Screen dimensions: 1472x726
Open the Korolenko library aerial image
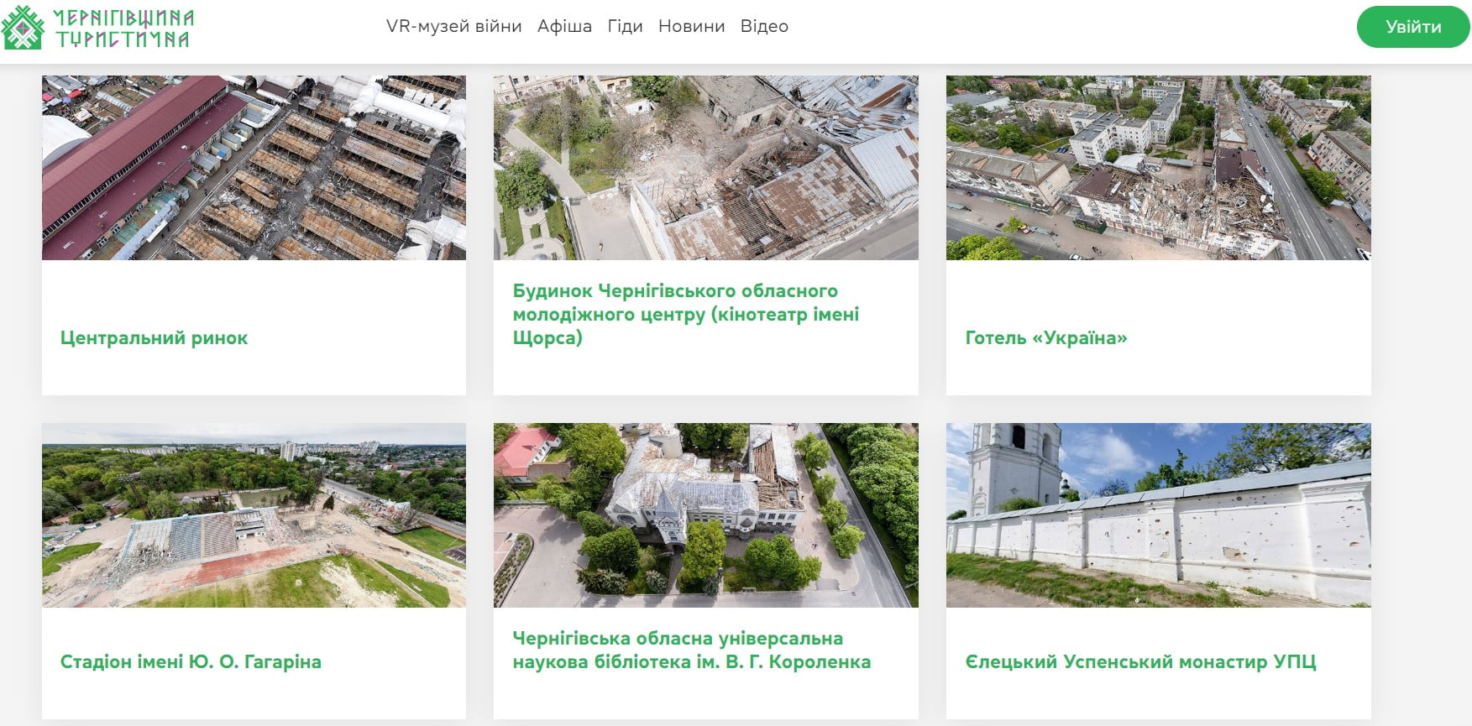point(705,514)
